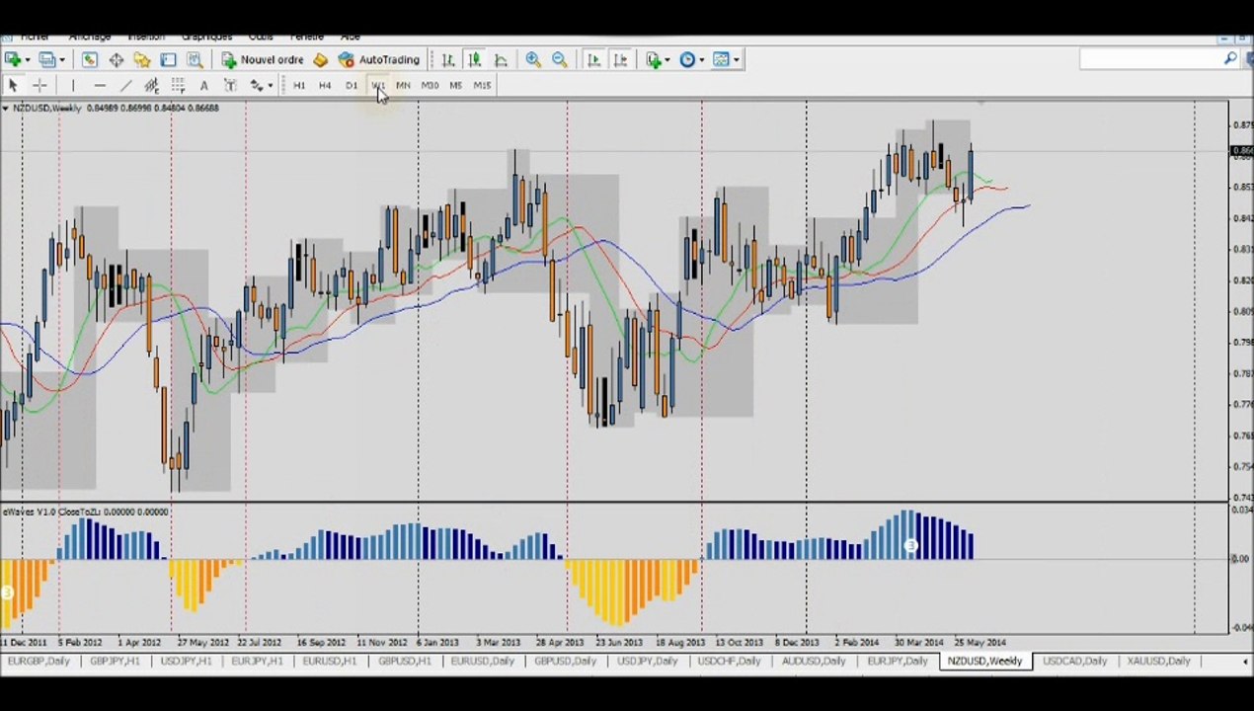Select the equidistant channel tool
1254x711 pixels.
(x=151, y=86)
